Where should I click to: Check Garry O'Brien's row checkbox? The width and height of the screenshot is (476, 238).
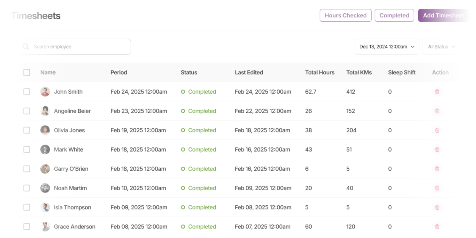[x=27, y=169]
